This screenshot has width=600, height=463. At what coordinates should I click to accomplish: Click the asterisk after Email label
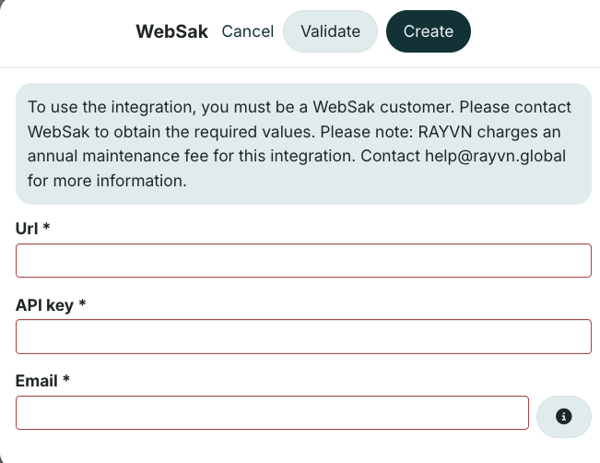(x=65, y=380)
